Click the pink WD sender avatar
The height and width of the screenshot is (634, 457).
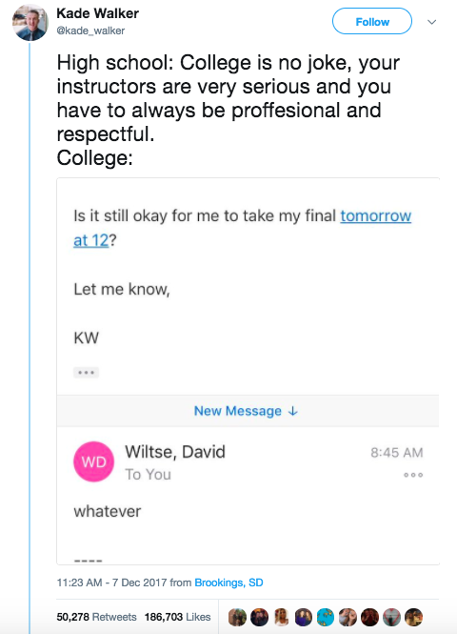click(x=93, y=461)
